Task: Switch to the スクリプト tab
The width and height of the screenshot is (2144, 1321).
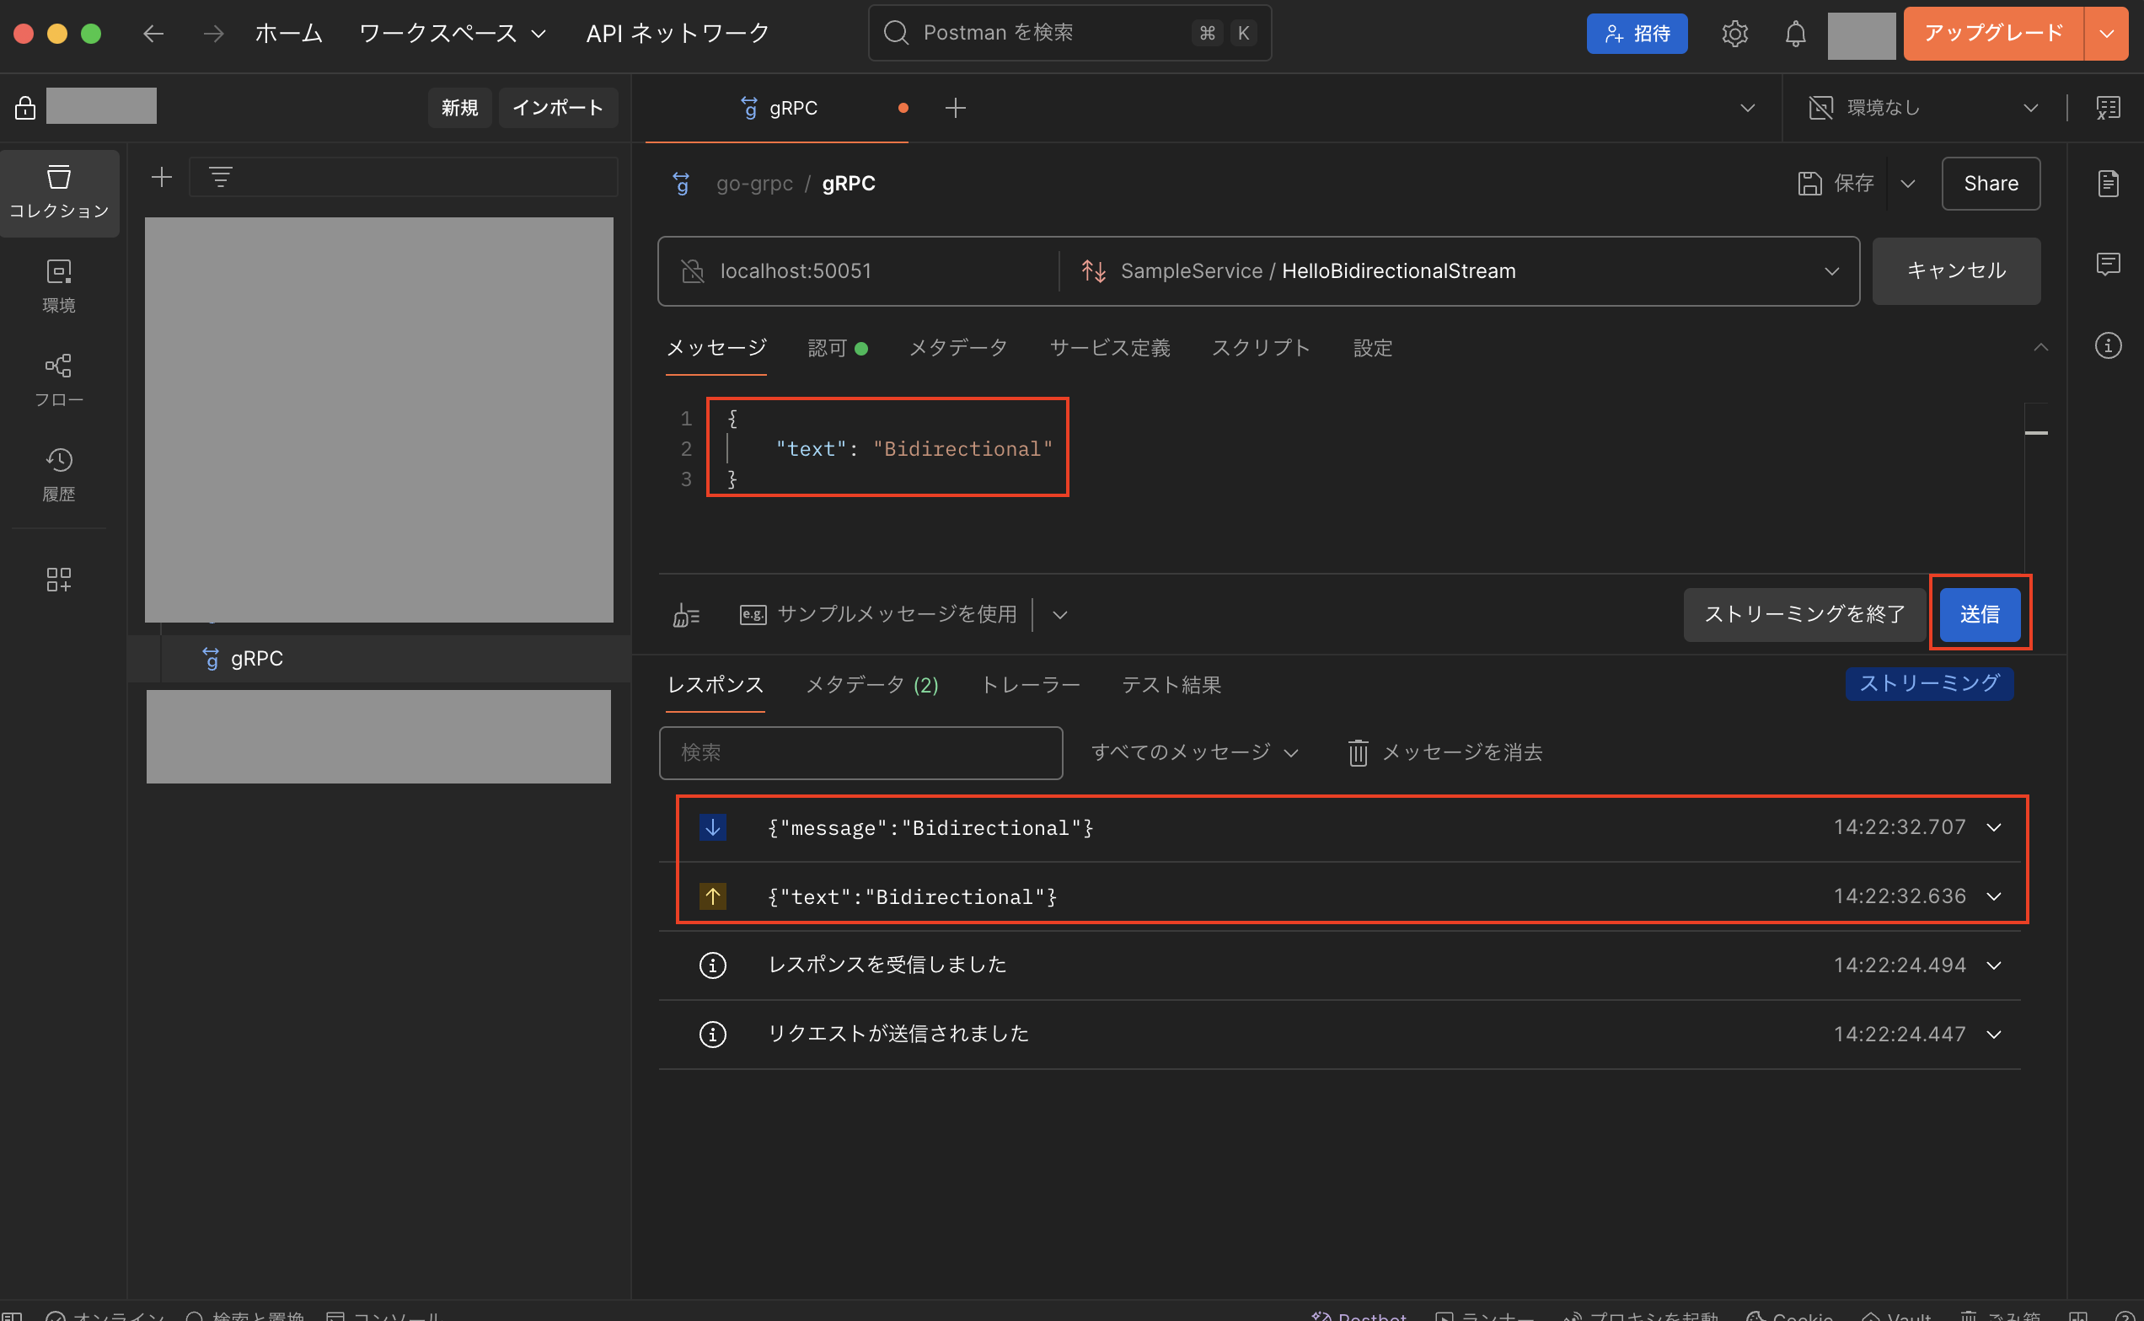Action: click(1262, 348)
